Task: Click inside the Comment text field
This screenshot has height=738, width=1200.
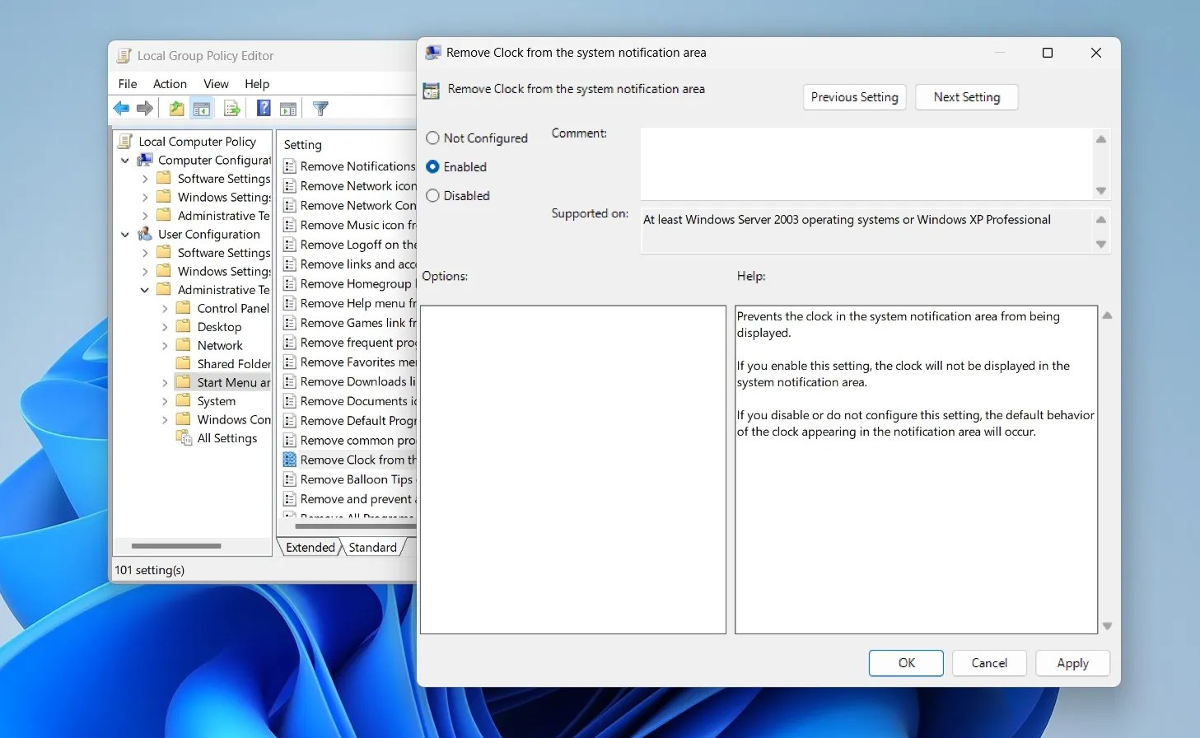Action: pyautogui.click(x=865, y=163)
